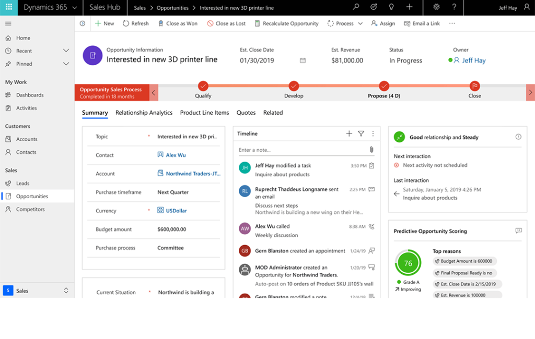The image size is (535, 339).
Task: Click the Close as Won button
Action: pos(177,23)
